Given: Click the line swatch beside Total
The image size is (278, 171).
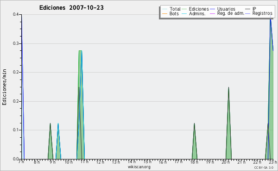Looking at the screenshot, I should tap(164, 9).
